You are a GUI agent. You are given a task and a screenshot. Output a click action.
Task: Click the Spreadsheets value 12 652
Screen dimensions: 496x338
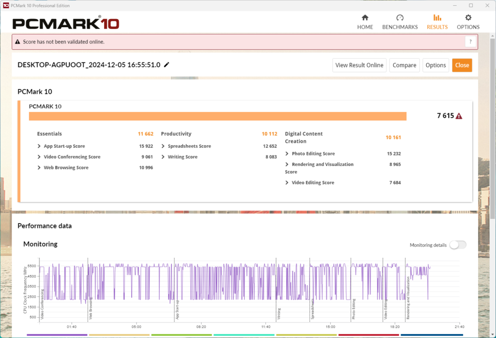point(270,146)
